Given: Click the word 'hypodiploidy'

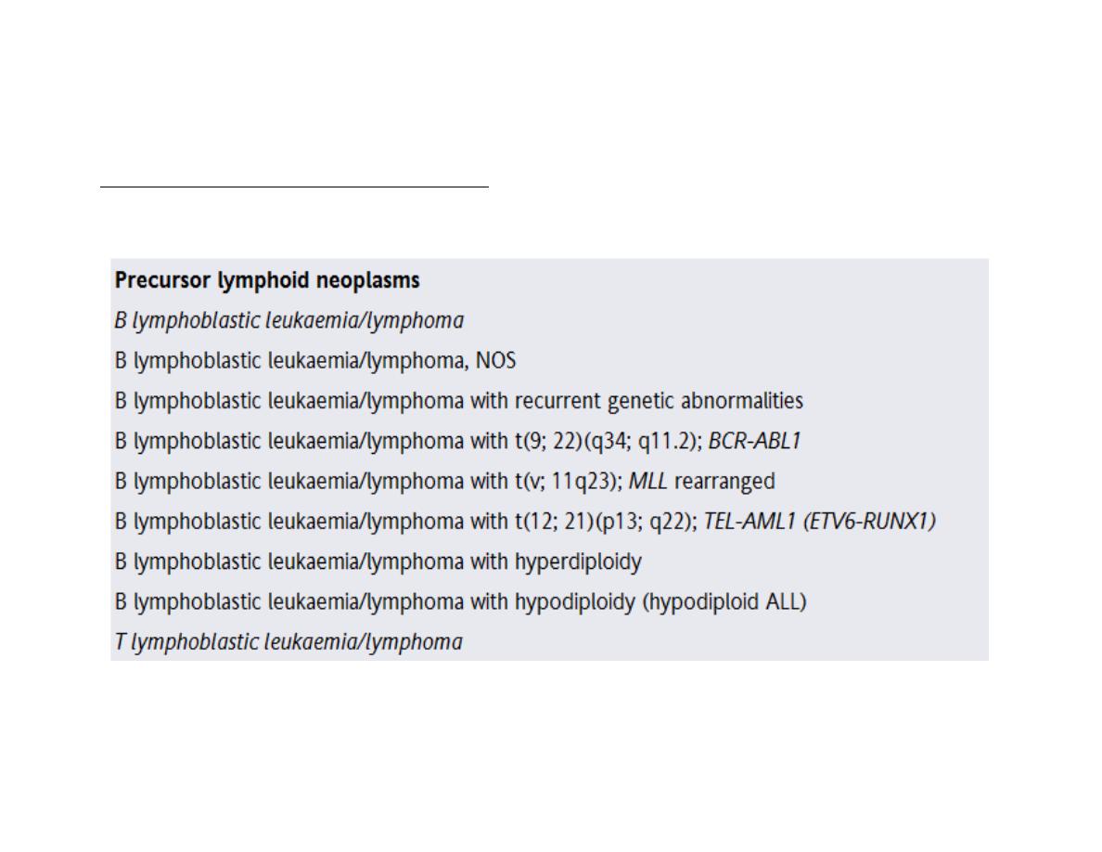Looking at the screenshot, I should (x=574, y=602).
